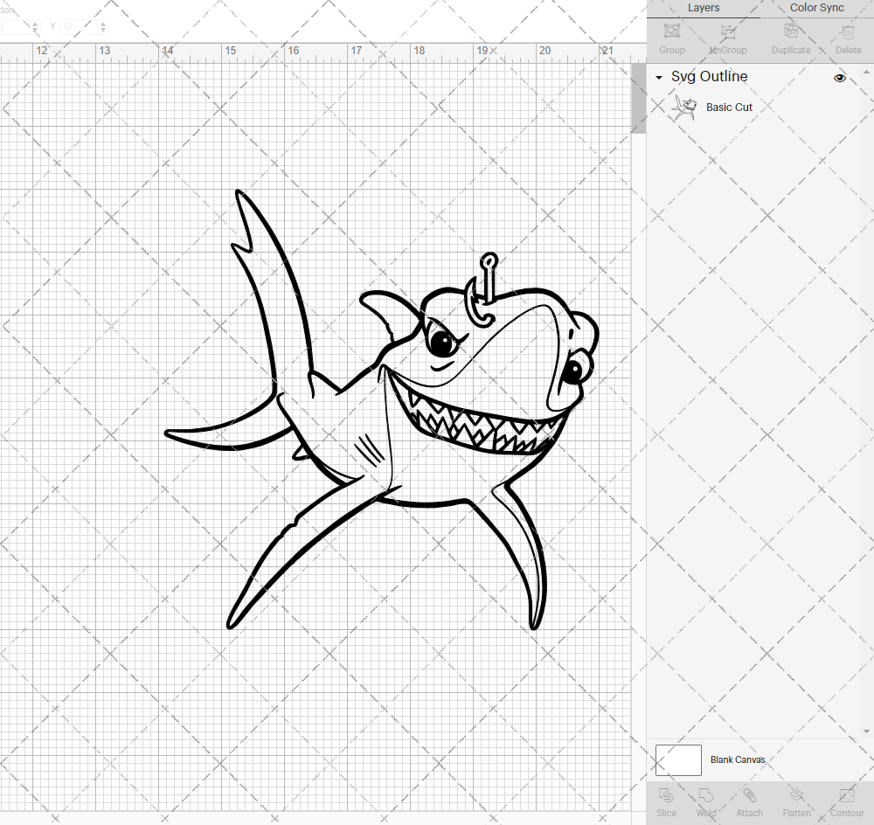Hide the Svg Outline layer
The image size is (874, 825).
point(839,78)
